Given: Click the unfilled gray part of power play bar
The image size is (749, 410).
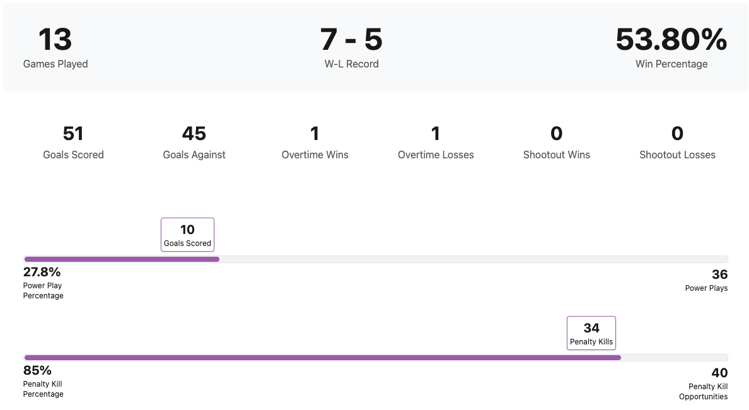Looking at the screenshot, I should 473,259.
